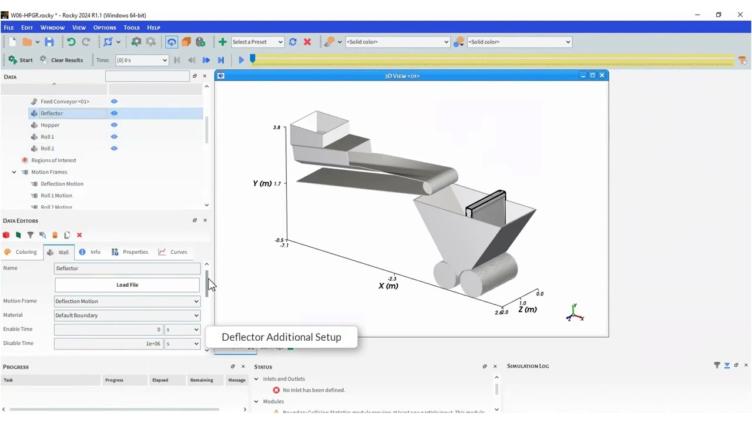Click the particle coloring icon in top toolbar
This screenshot has width=752, height=423.
tap(329, 42)
